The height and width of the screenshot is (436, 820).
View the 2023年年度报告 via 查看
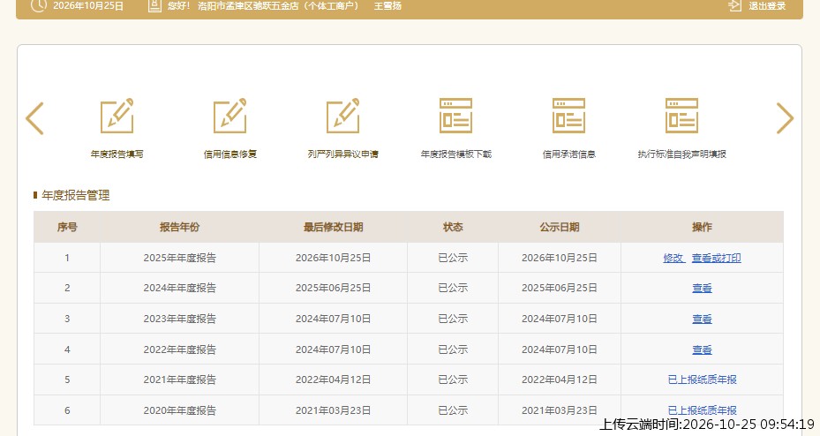coord(702,319)
